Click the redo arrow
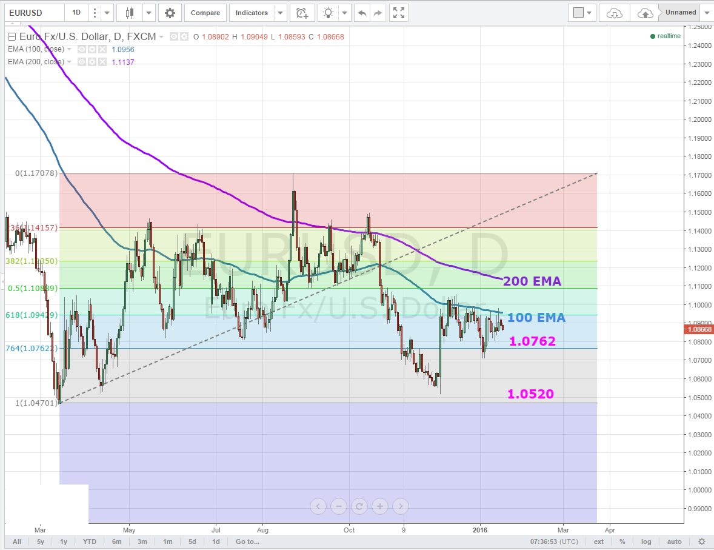The height and width of the screenshot is (550, 714). click(378, 13)
